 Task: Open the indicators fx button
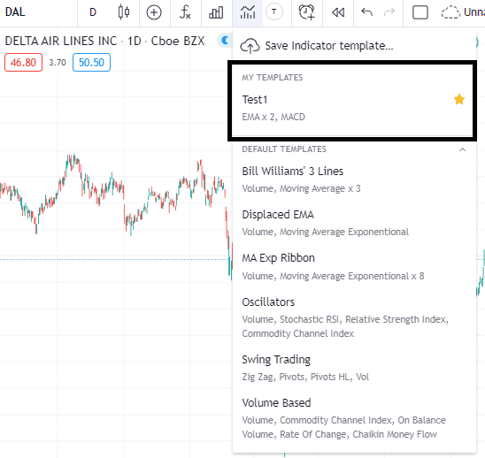[185, 12]
